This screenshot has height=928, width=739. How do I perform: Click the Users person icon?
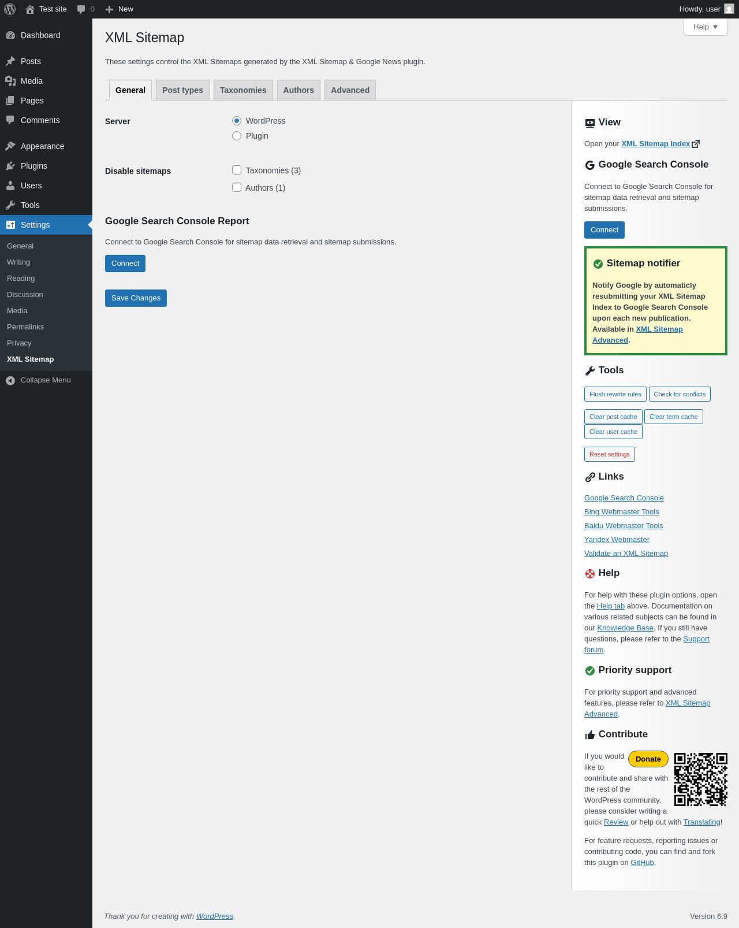click(x=10, y=185)
